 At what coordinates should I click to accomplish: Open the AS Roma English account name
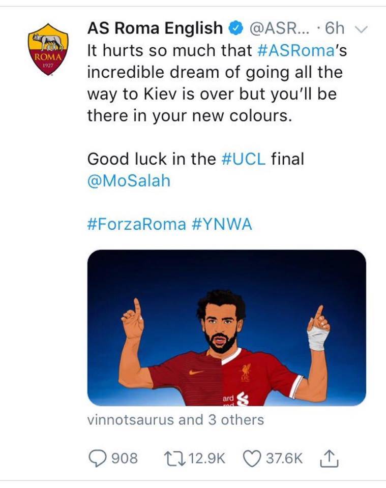pos(155,28)
